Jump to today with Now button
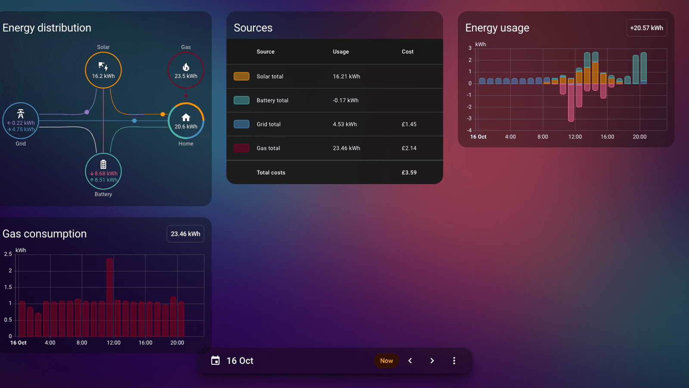The image size is (689, 388). pos(386,361)
